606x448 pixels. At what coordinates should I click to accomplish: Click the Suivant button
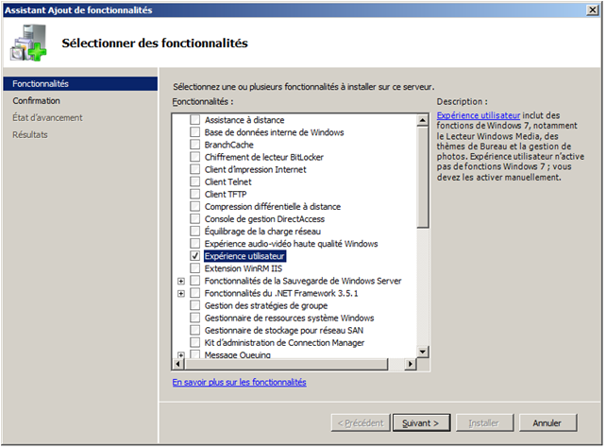[x=421, y=423]
